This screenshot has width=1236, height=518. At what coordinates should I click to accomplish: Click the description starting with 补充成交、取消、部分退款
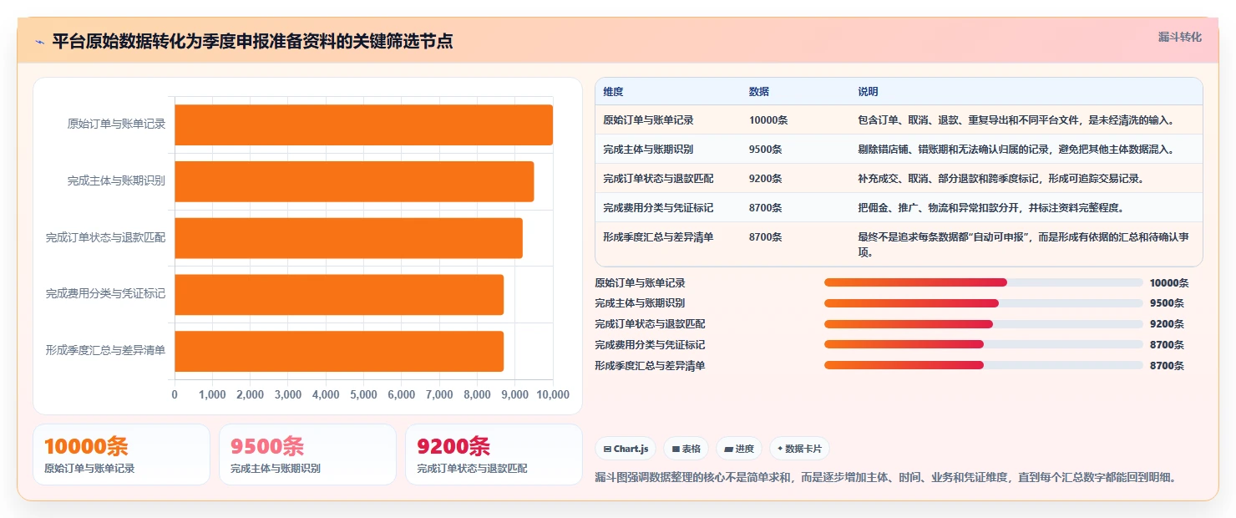point(1000,179)
